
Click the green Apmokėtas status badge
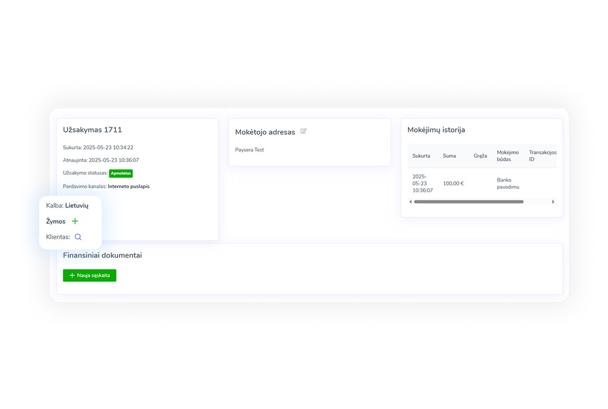tap(121, 174)
